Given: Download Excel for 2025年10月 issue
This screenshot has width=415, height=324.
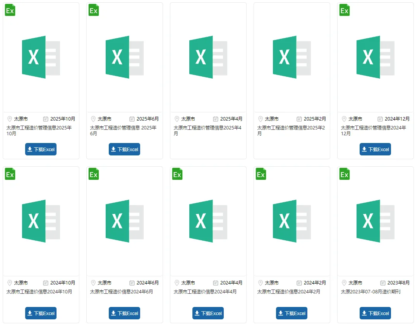Looking at the screenshot, I should (41, 149).
